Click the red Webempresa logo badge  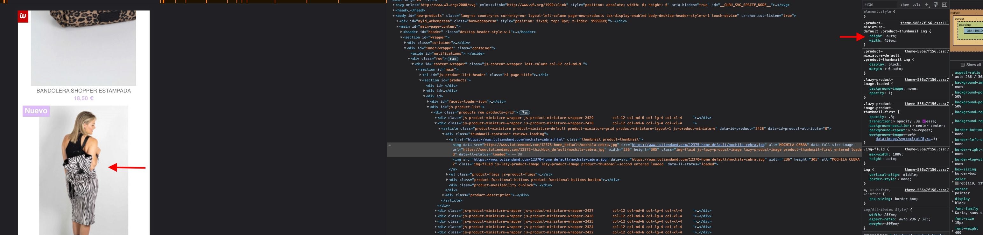(x=23, y=17)
